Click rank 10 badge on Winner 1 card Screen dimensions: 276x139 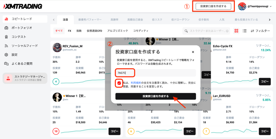pyautogui.click(x=56, y=131)
